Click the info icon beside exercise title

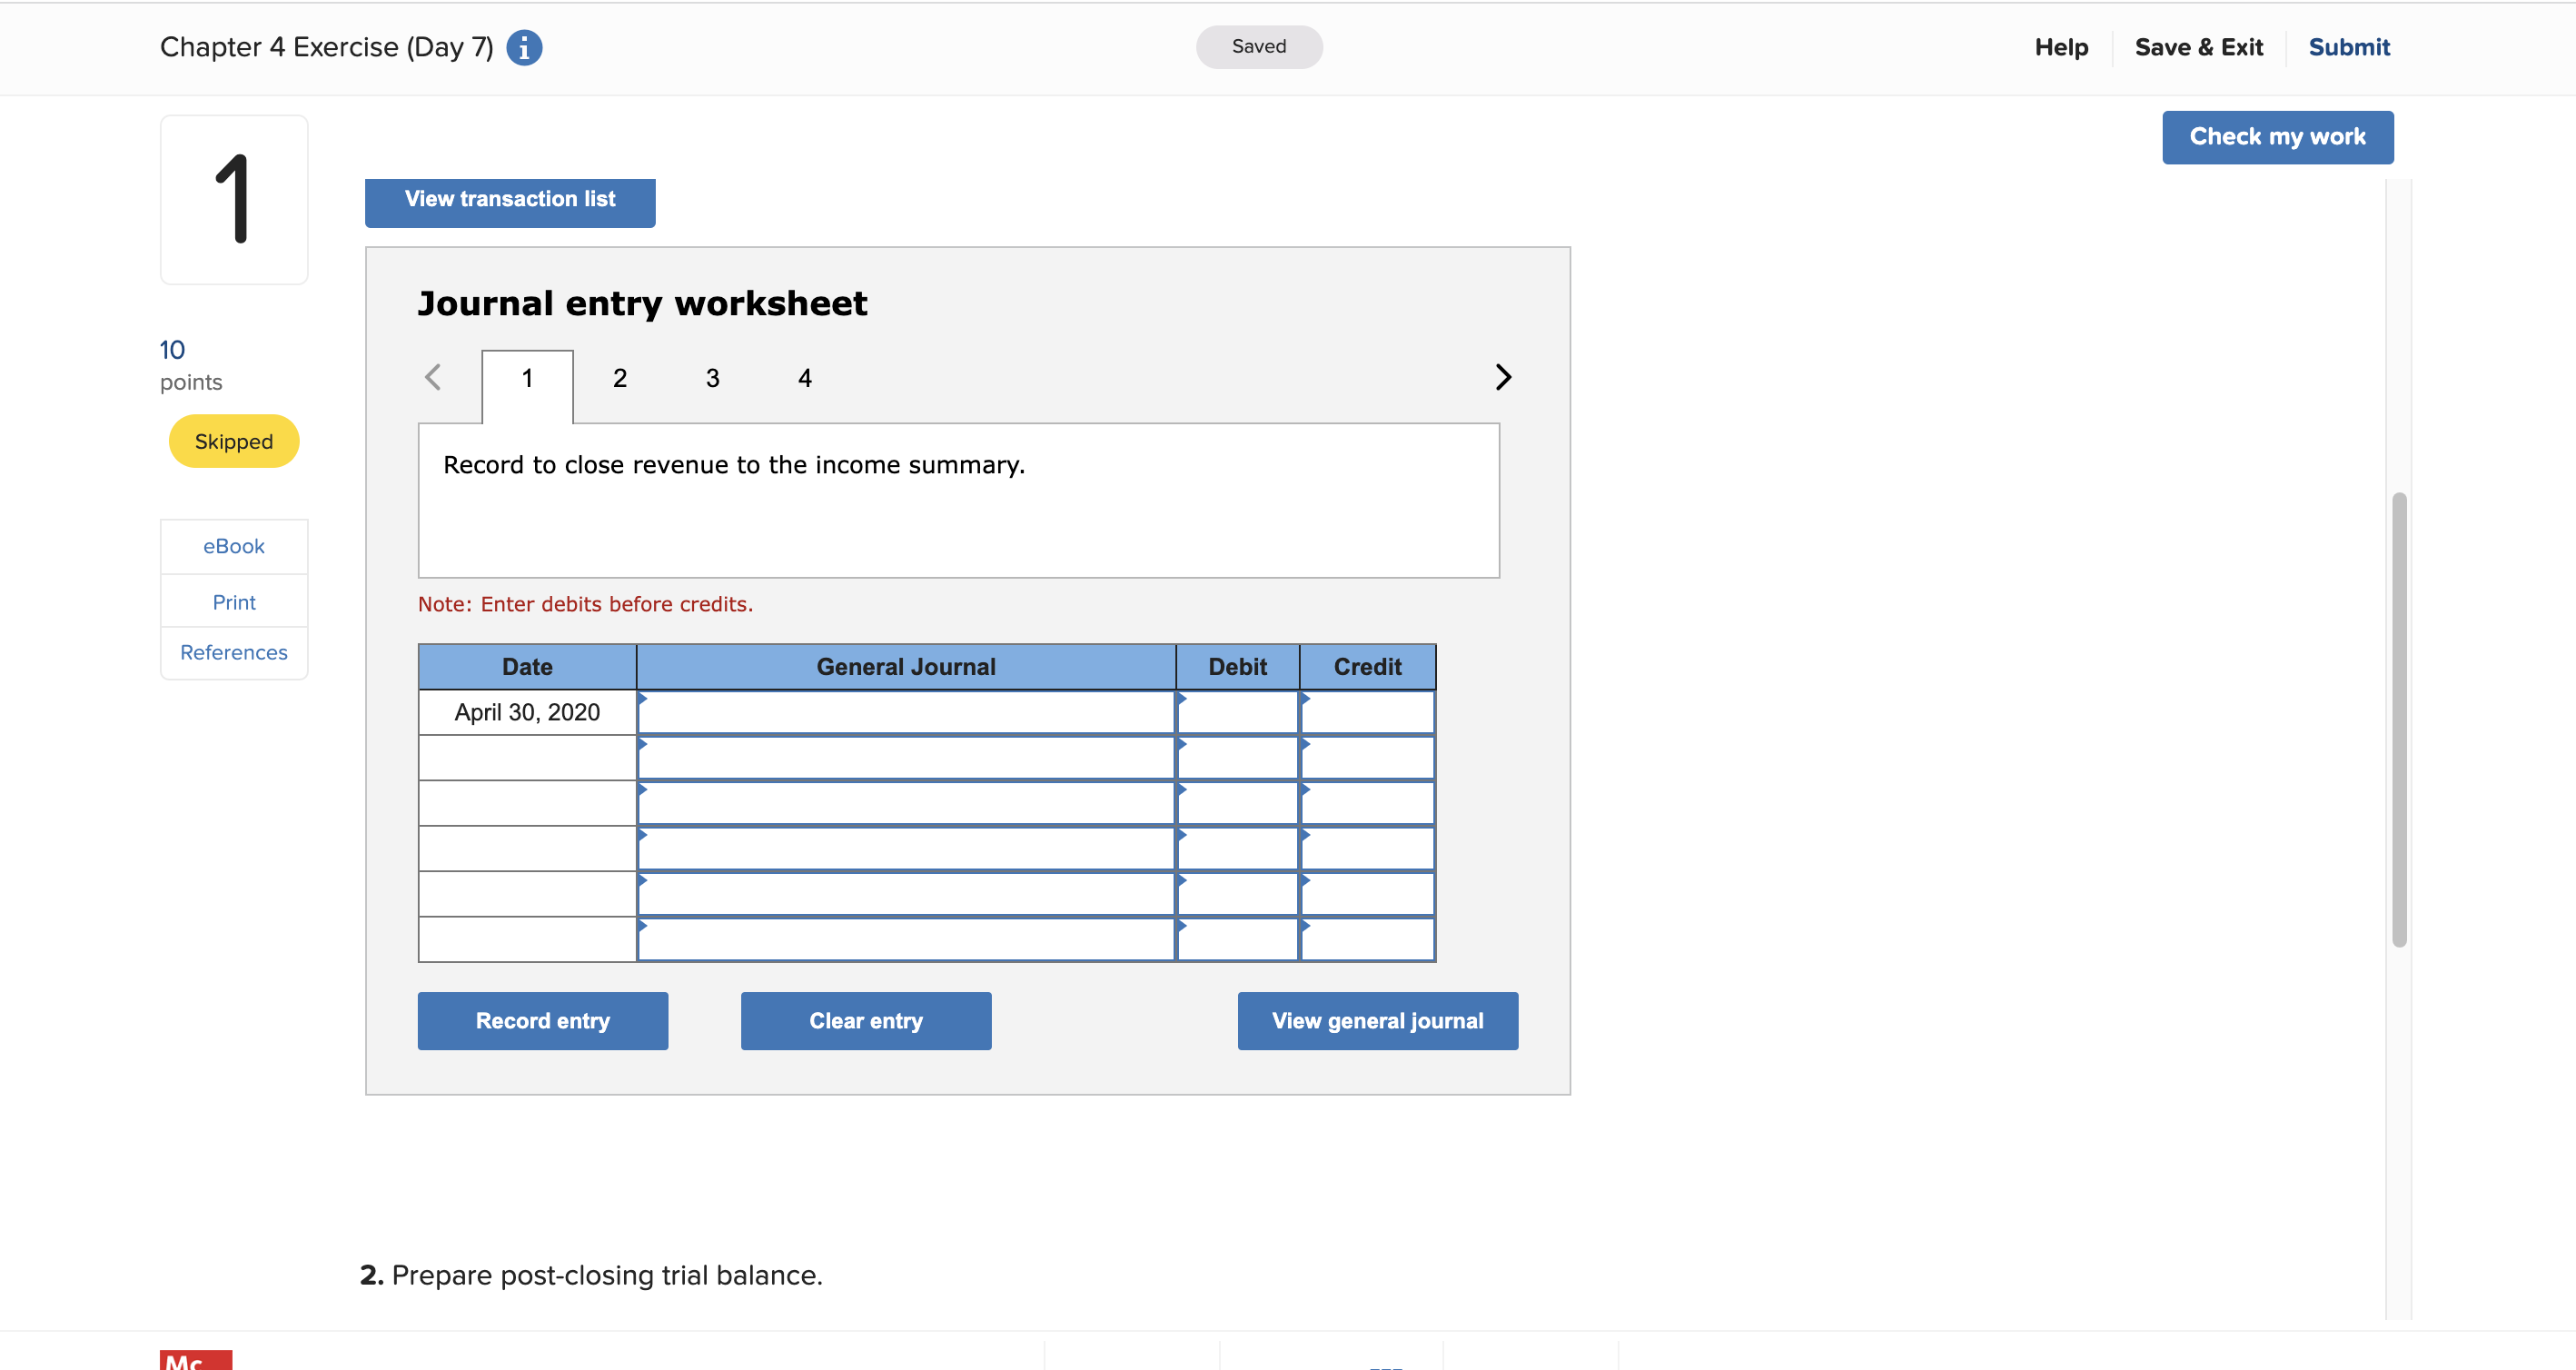(x=524, y=47)
